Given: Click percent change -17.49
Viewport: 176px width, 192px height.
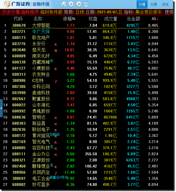Looking at the screenshot, I should 69,172.
